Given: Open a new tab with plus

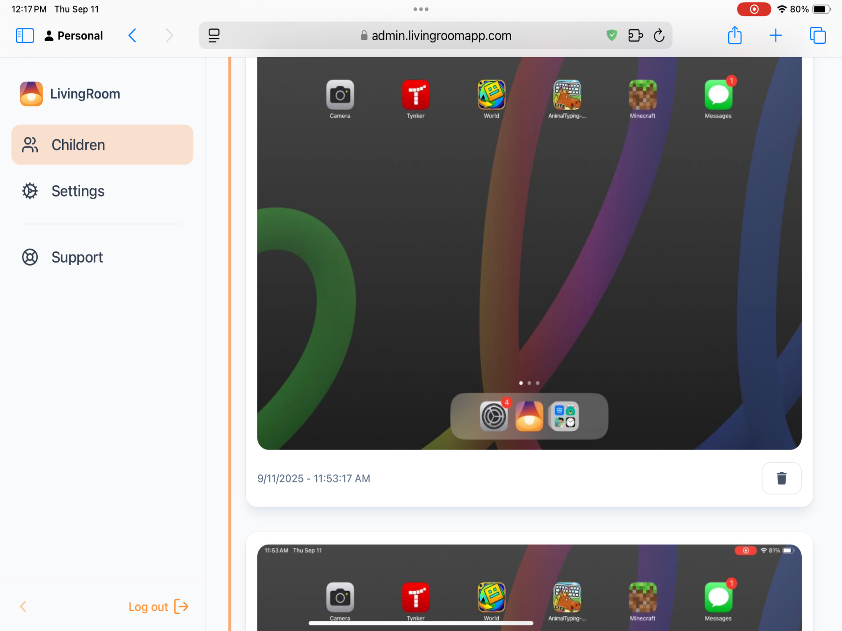Looking at the screenshot, I should 775,35.
